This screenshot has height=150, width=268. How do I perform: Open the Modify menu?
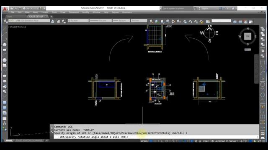pos(85,12)
